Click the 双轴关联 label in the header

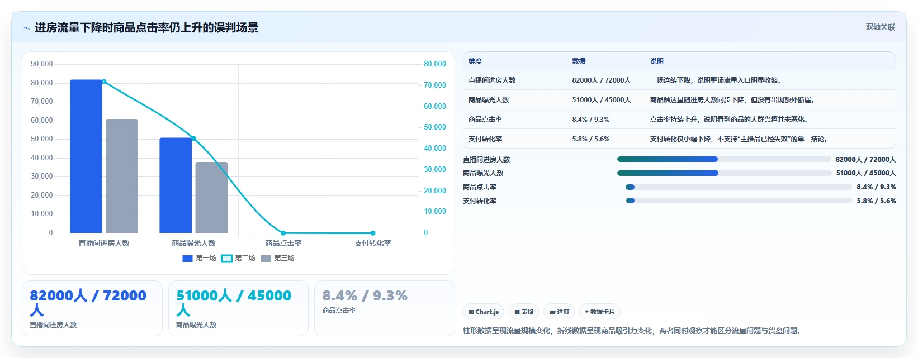880,27
